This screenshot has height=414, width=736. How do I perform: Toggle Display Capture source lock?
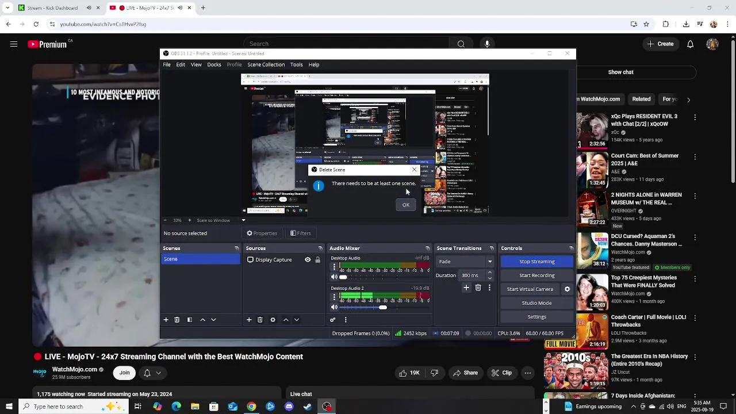point(317,260)
